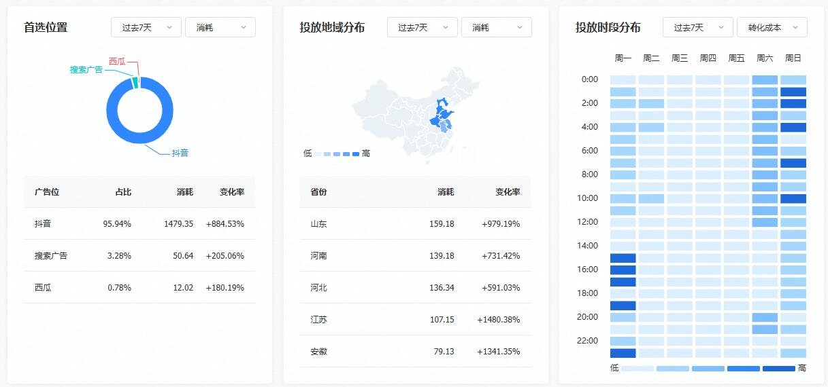Click 107.15 spend value

[443, 319]
